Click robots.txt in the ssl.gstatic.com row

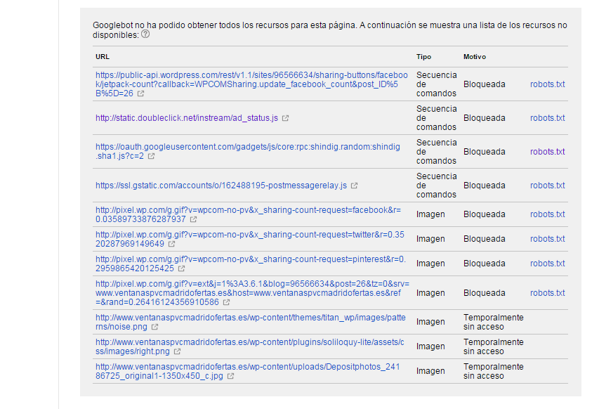tap(547, 186)
